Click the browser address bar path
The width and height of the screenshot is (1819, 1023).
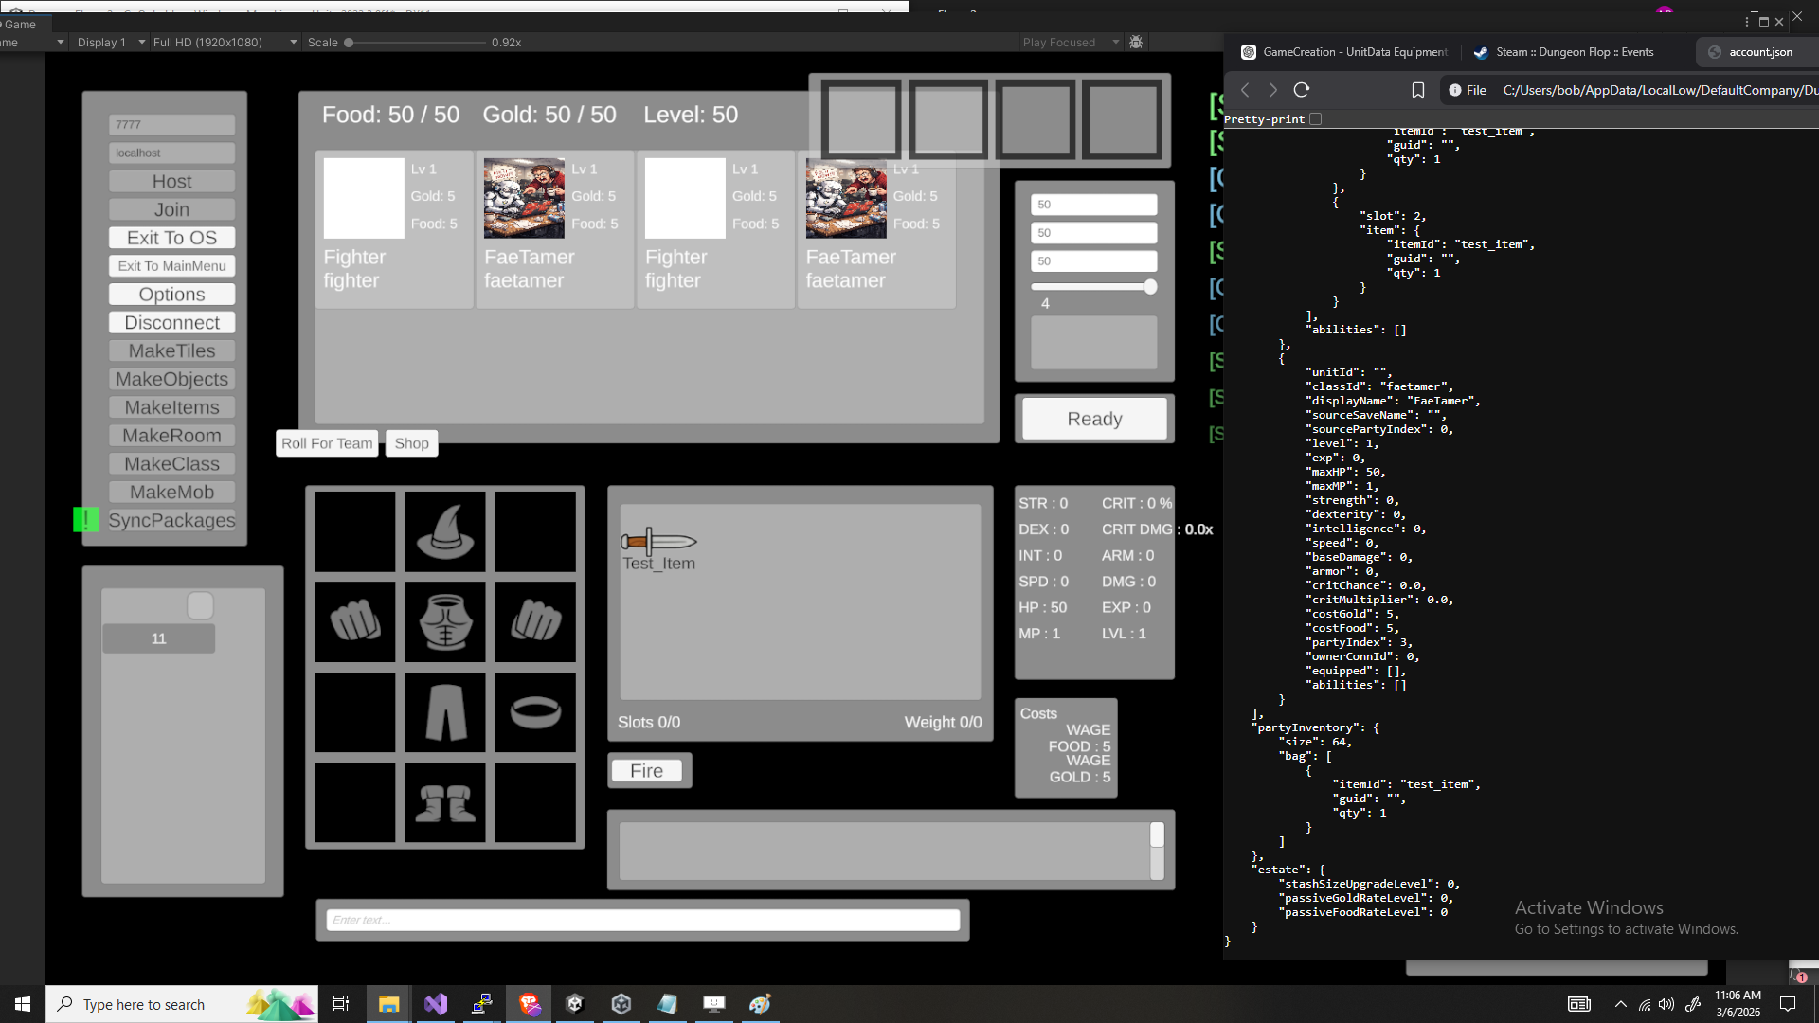1660,90
